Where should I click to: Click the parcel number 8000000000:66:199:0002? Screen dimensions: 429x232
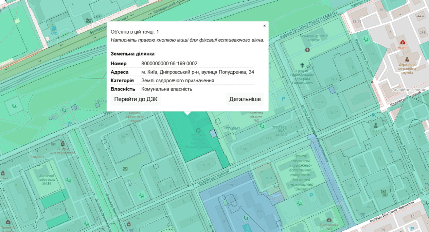coord(169,63)
